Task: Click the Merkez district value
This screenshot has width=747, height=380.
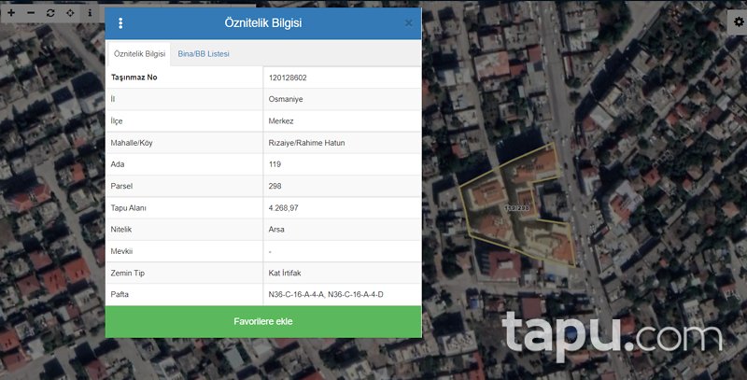Action: coord(281,121)
